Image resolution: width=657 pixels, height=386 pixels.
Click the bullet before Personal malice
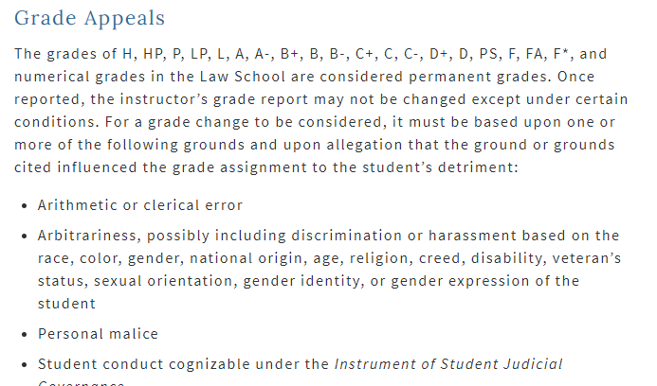tap(23, 334)
